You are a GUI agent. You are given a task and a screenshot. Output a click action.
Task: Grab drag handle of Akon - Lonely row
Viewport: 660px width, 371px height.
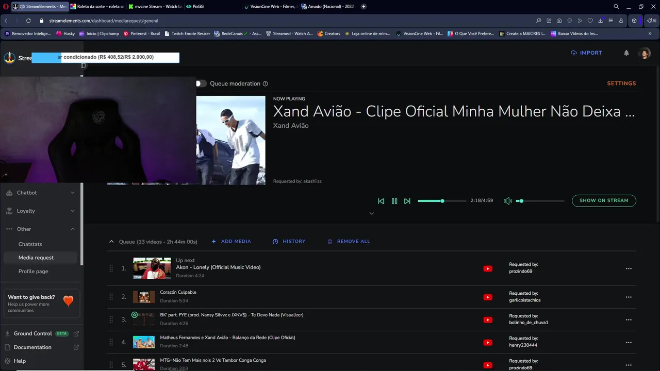coord(111,268)
